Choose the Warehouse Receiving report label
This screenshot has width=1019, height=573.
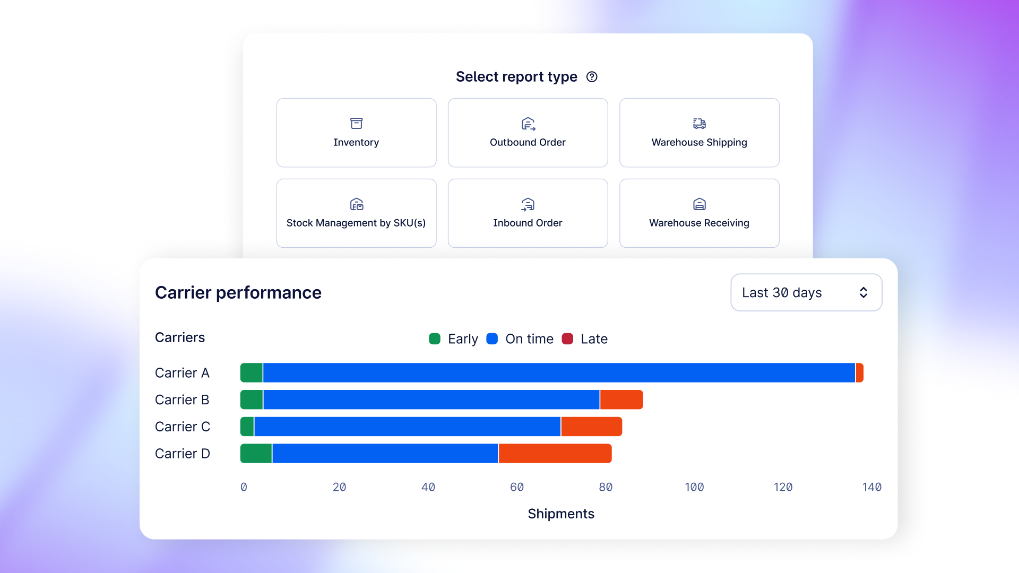[699, 223]
